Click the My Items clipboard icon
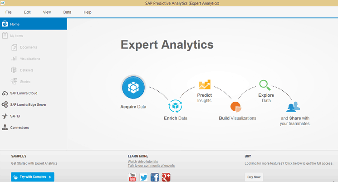 point(5,35)
